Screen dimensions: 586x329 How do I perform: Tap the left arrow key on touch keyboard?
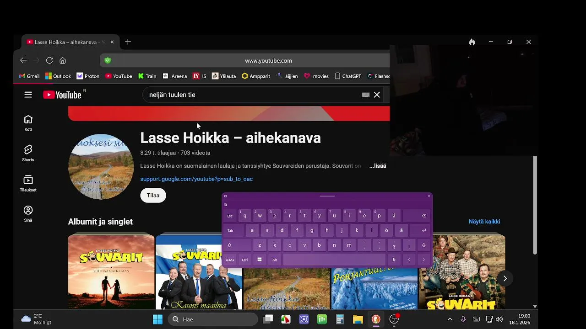(409, 260)
